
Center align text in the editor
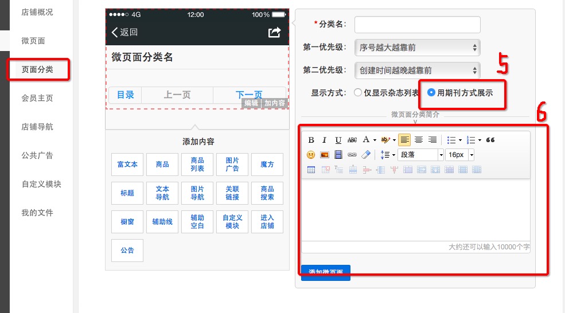pyautogui.click(x=418, y=140)
